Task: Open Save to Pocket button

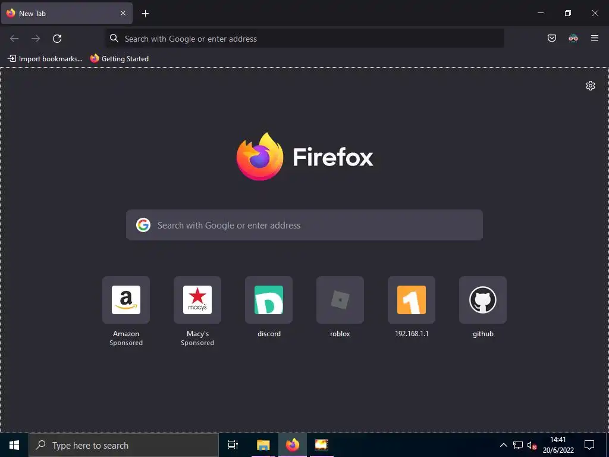Action: (551, 38)
